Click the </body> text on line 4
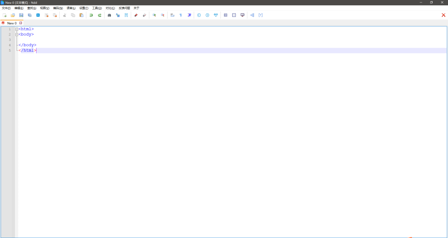The height and width of the screenshot is (238, 448). click(x=27, y=45)
